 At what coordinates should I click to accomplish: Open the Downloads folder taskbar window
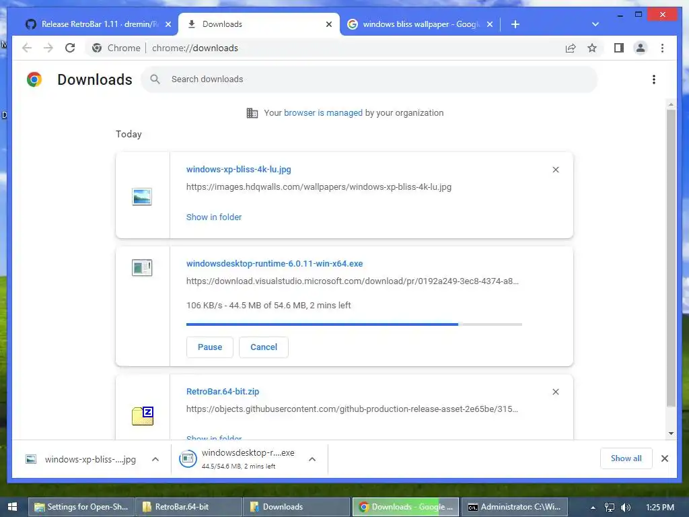[297, 507]
